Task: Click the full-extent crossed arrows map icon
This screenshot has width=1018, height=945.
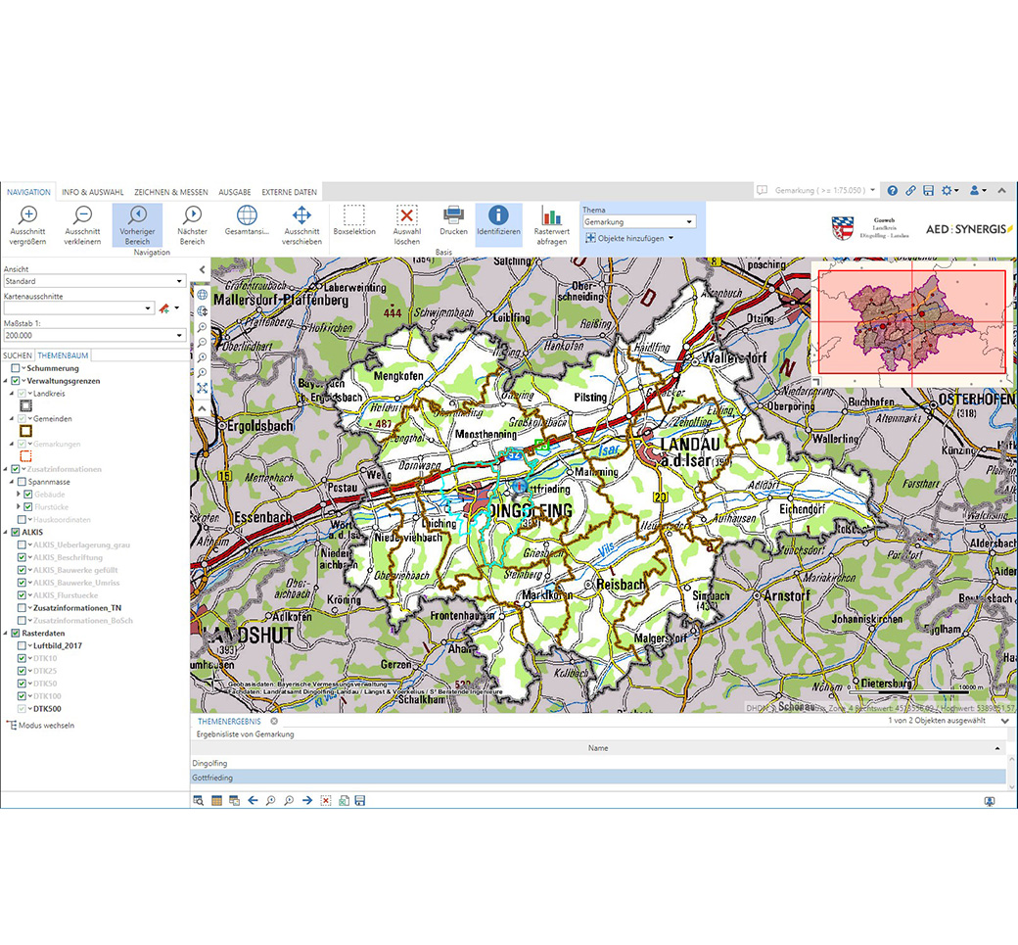Action: [203, 388]
